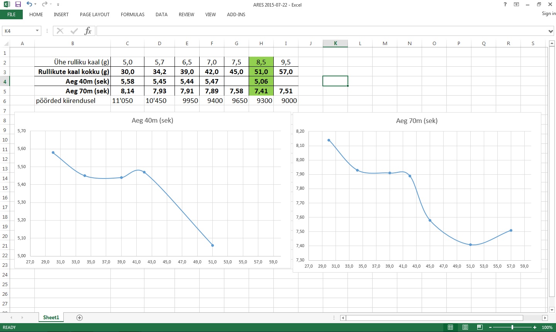Open the INSERT ribbon tab
This screenshot has height=332, width=556.
(61, 15)
